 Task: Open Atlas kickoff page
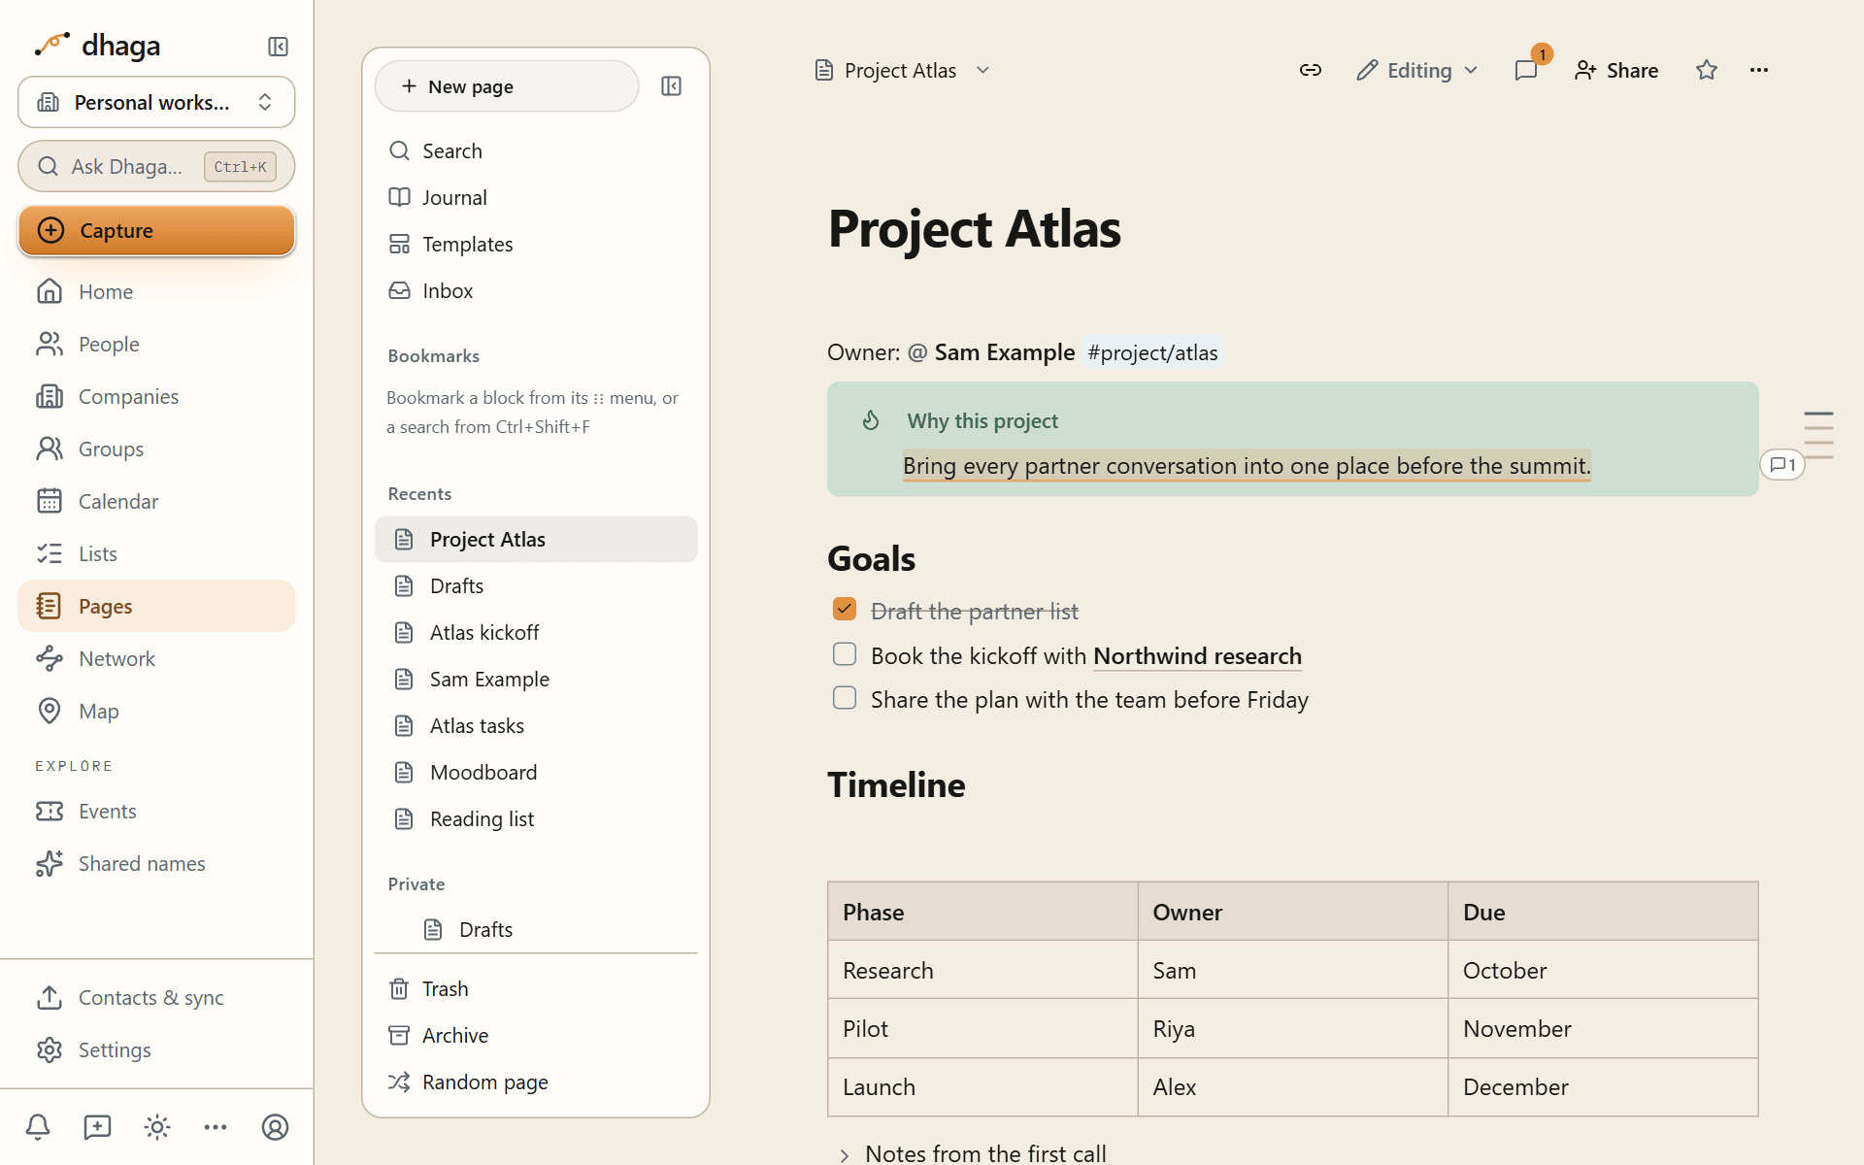click(536, 632)
